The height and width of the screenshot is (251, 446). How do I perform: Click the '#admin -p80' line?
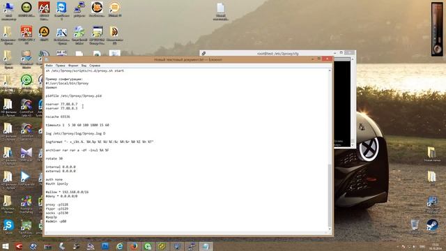tap(56, 221)
